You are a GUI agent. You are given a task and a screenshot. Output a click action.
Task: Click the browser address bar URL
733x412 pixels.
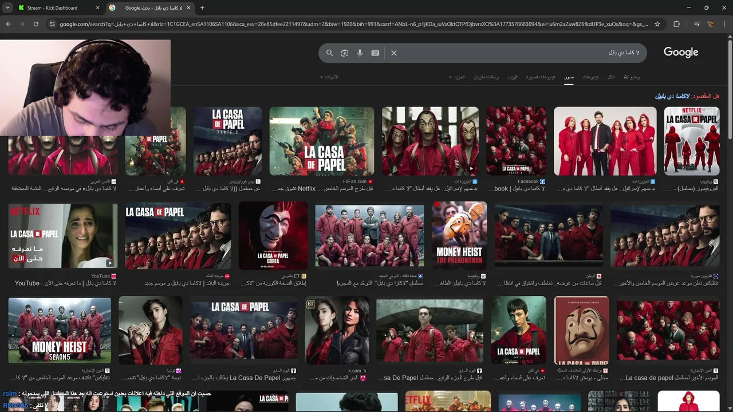(354, 24)
